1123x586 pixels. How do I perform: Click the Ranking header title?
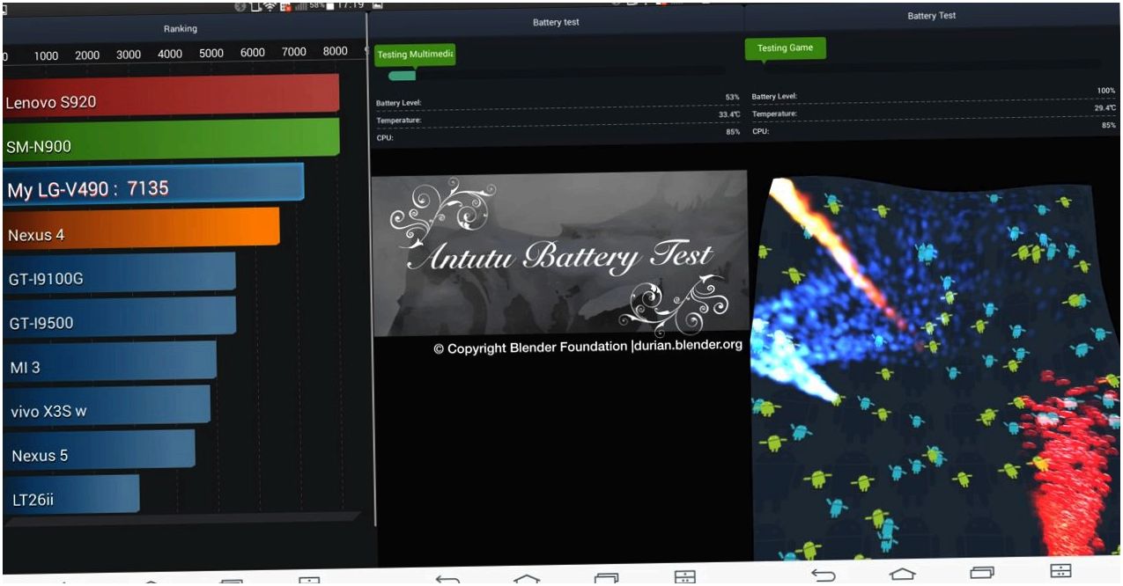(x=181, y=29)
